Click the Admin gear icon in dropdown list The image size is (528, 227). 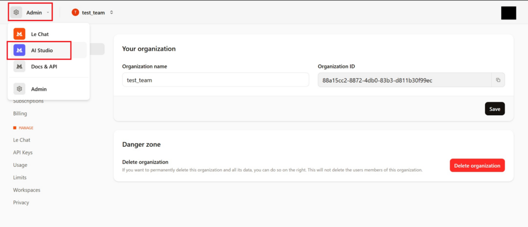coord(19,89)
